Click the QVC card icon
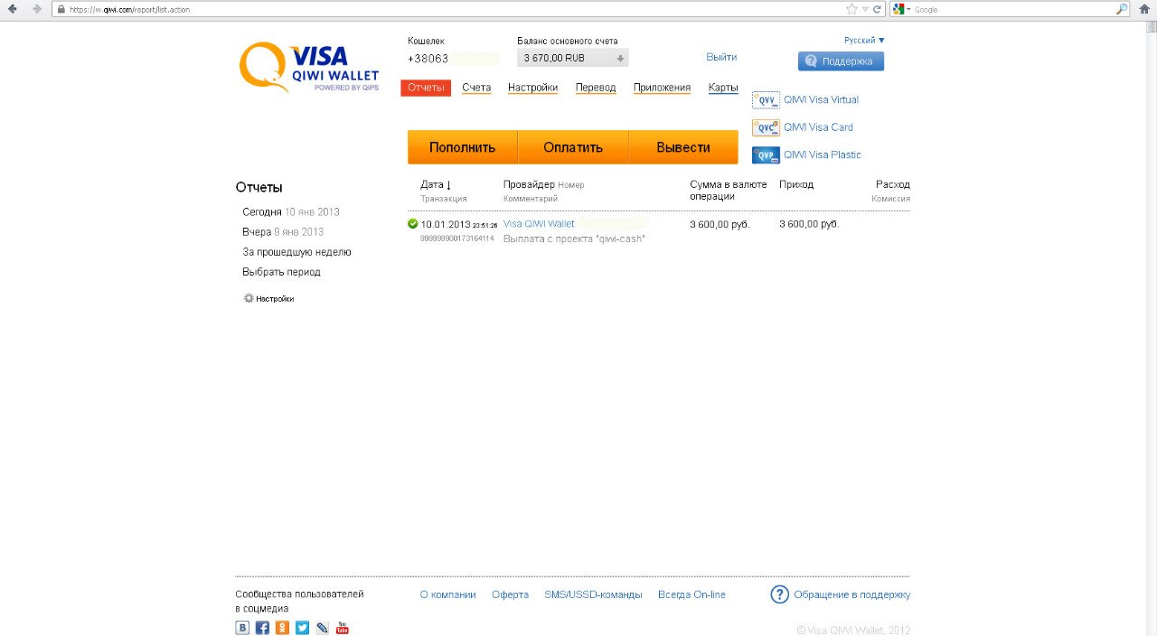The width and height of the screenshot is (1157, 636). pos(766,127)
